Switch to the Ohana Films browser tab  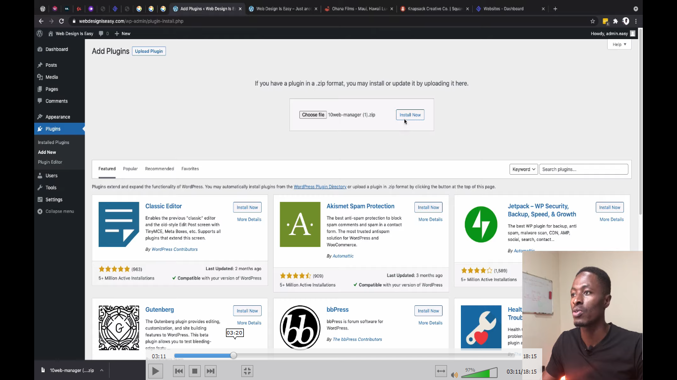[x=358, y=9]
